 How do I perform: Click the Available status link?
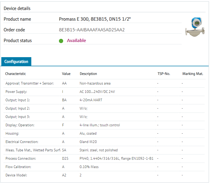click(76, 40)
